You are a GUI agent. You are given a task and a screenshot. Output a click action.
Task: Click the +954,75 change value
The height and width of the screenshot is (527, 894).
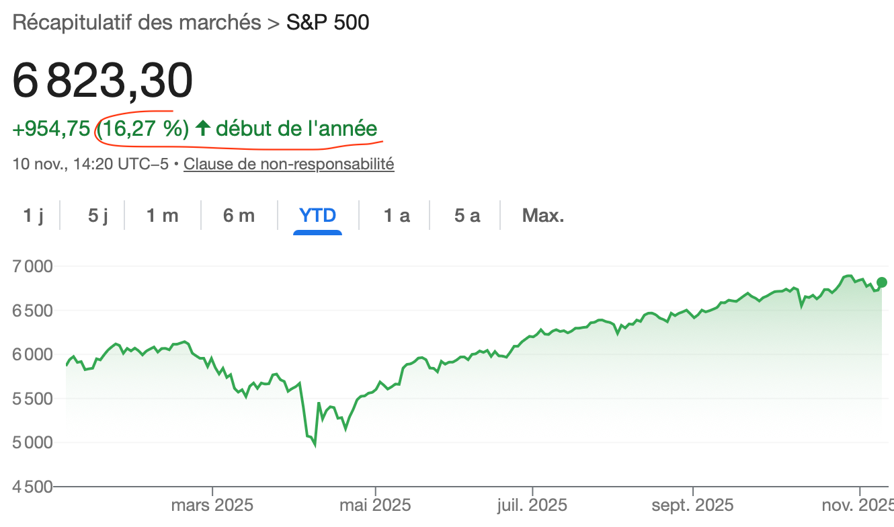tap(51, 128)
